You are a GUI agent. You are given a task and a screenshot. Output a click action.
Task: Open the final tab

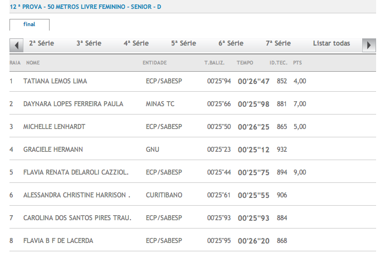coord(30,24)
